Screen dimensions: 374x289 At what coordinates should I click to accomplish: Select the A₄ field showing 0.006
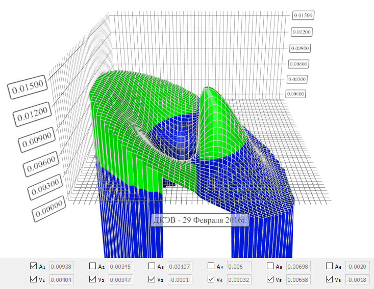tap(239, 266)
